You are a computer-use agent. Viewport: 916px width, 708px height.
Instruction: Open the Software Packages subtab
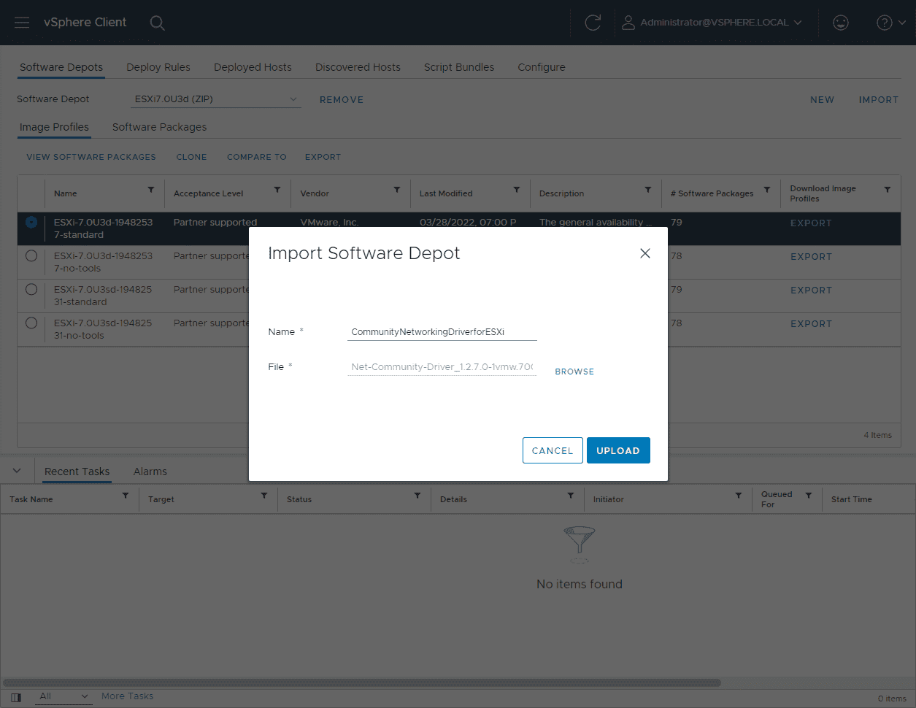(x=159, y=127)
